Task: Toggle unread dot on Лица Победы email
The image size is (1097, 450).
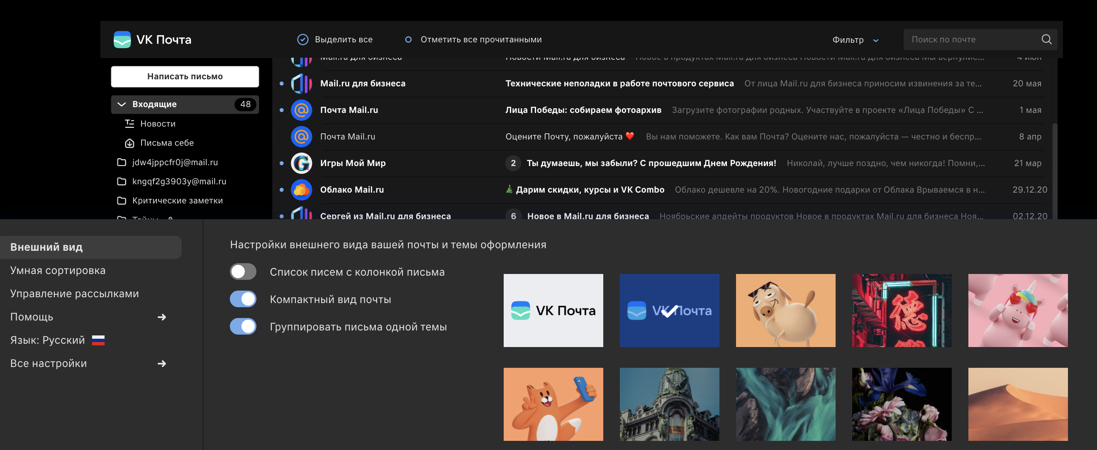Action: pyautogui.click(x=281, y=110)
